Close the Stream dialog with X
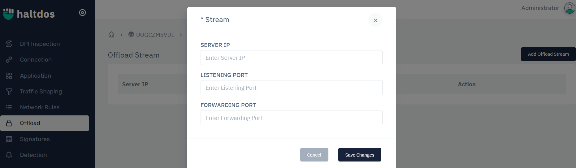Screen dimensions: 576x168 pos(375,20)
